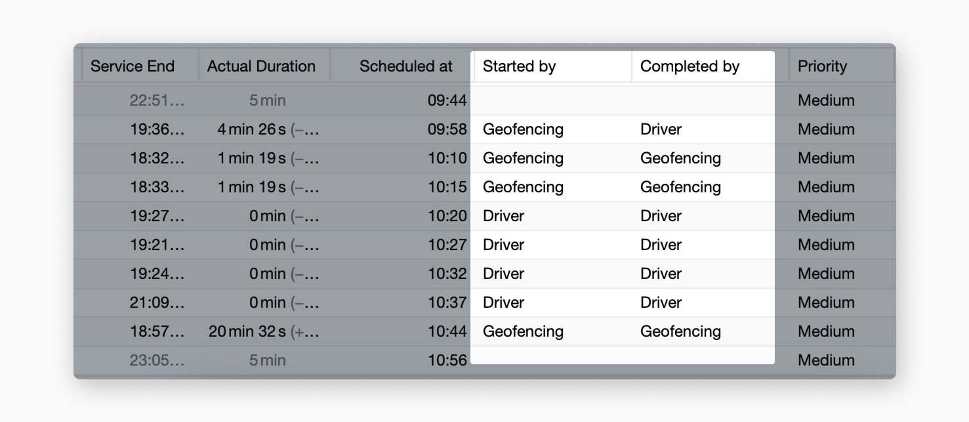The image size is (969, 422).
Task: Click the Started by Geofencing in 10:10 row
Action: point(523,158)
